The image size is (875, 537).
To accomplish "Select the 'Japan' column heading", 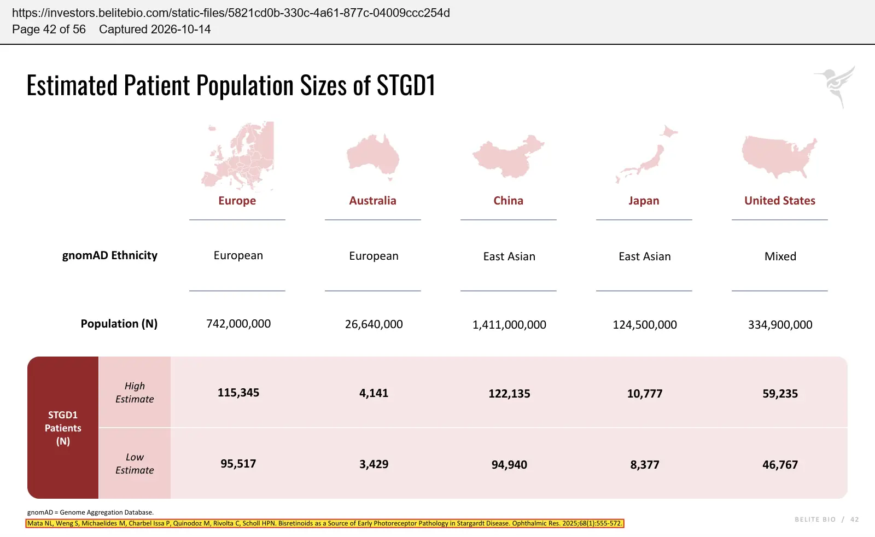I will (644, 201).
